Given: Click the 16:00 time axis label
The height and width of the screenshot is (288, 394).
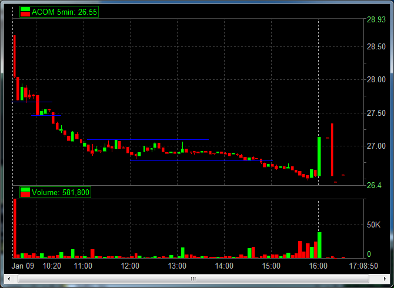Looking at the screenshot, I should 318,266.
